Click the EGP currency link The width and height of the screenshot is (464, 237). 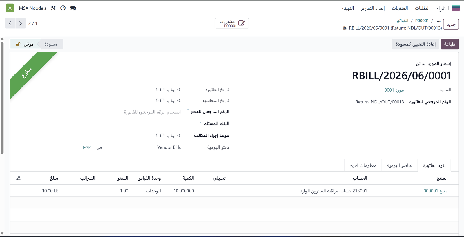(x=87, y=148)
